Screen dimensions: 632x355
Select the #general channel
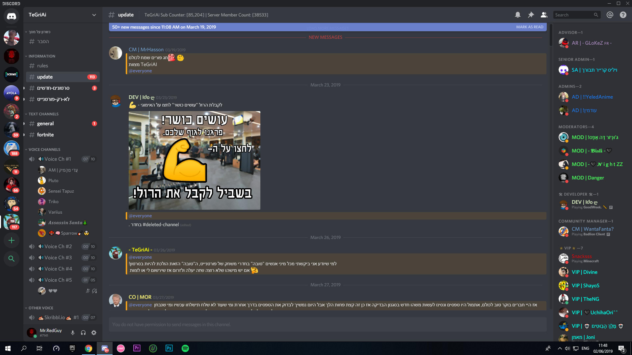[x=45, y=124]
